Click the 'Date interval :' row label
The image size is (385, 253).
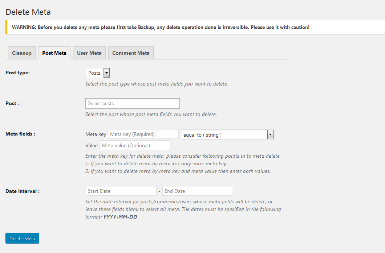pyautogui.click(x=23, y=191)
